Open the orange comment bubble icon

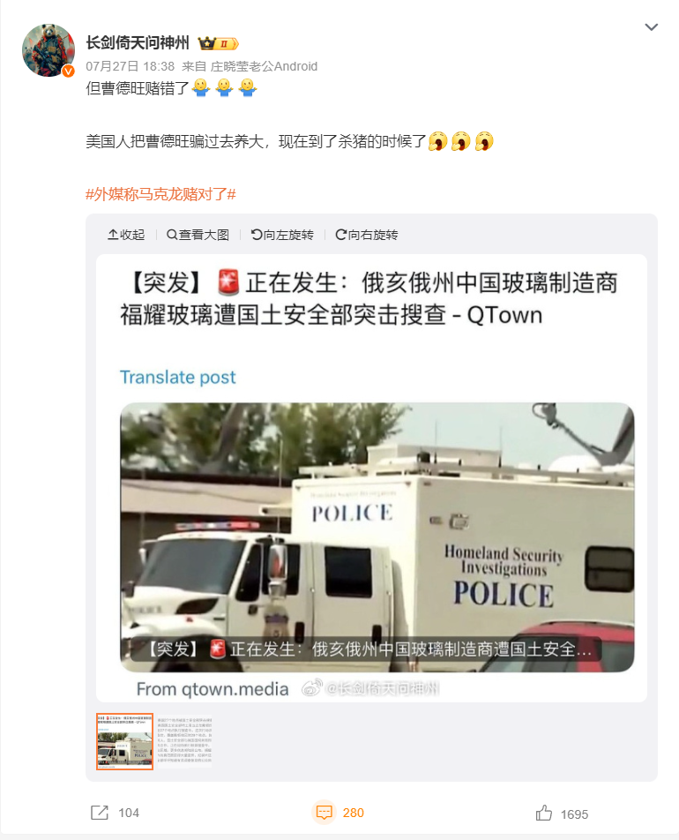pyautogui.click(x=324, y=813)
